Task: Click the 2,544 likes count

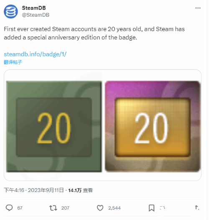Action: pyautogui.click(x=114, y=208)
